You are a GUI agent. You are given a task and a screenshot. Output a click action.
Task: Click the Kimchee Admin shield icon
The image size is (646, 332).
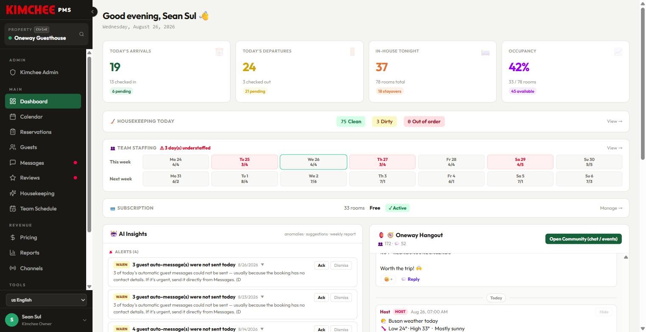click(13, 72)
